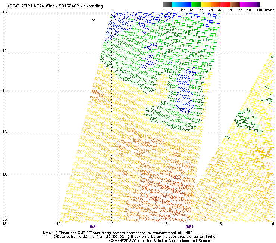This screenshot has width=276, height=243.
Task: Click the yellow 20-25 knots color segment
Action: click(x=206, y=4)
